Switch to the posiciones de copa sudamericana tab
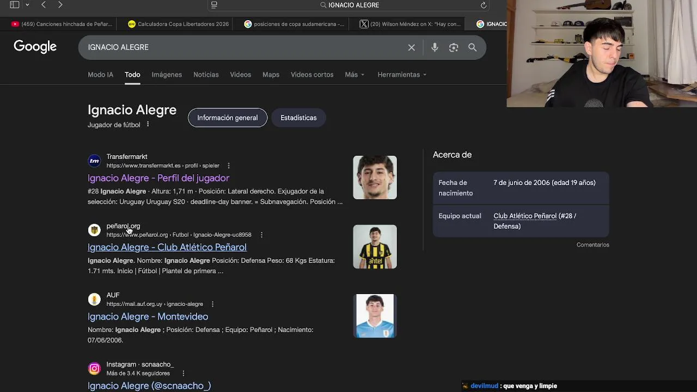This screenshot has height=392, width=697. 294,24
